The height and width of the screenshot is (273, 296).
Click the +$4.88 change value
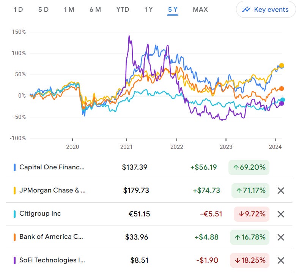[206, 237]
